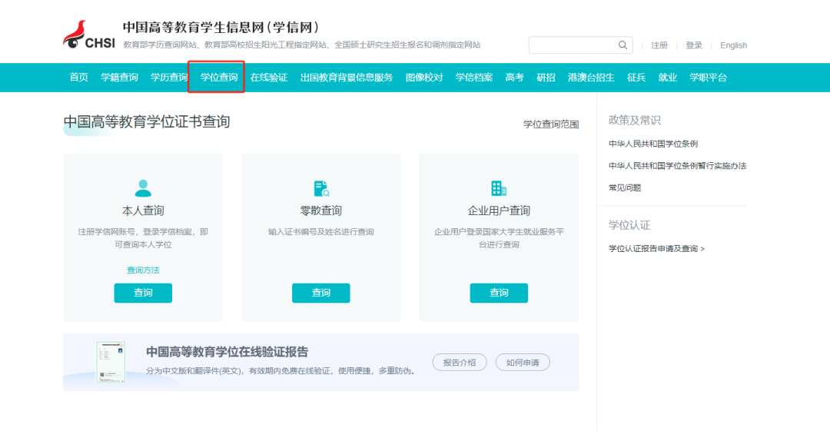Click the 中国高等教育学位在线验证报告 heading

[227, 352]
